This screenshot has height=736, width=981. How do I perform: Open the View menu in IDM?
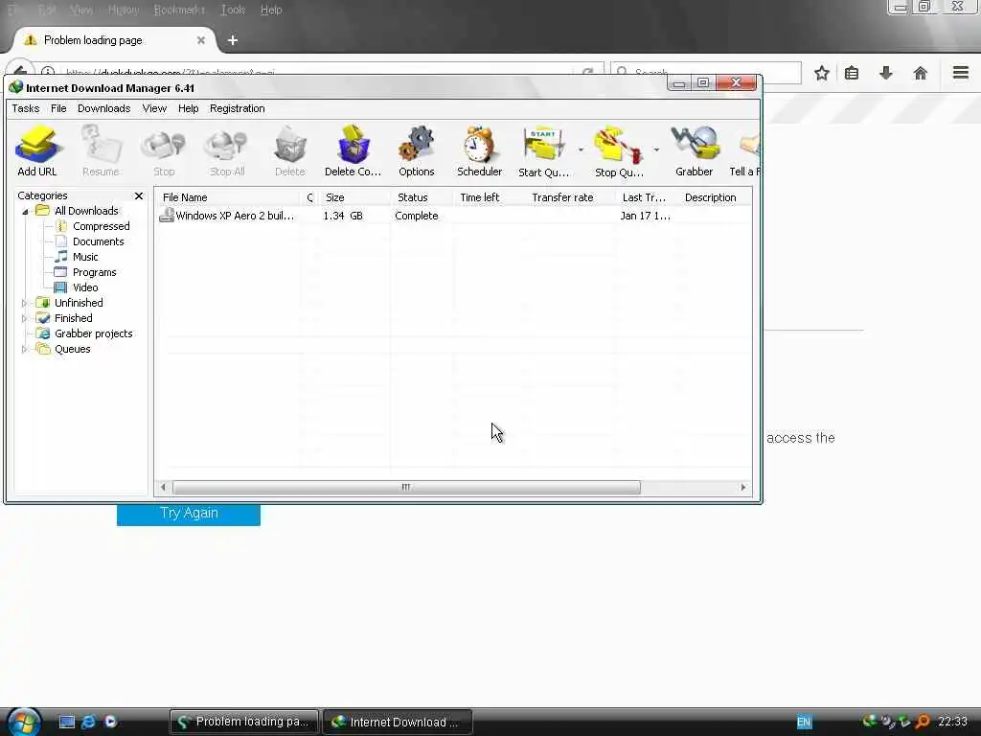pos(154,108)
